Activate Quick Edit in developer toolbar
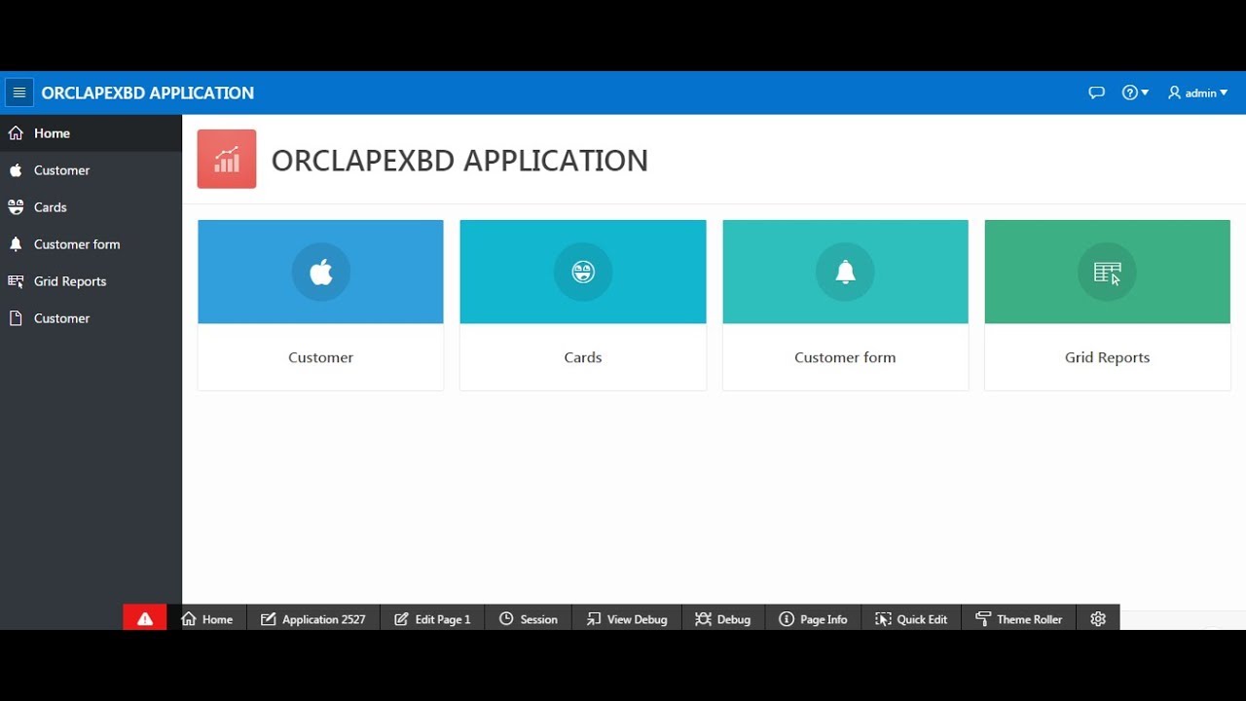Viewport: 1246px width, 701px height. (911, 619)
